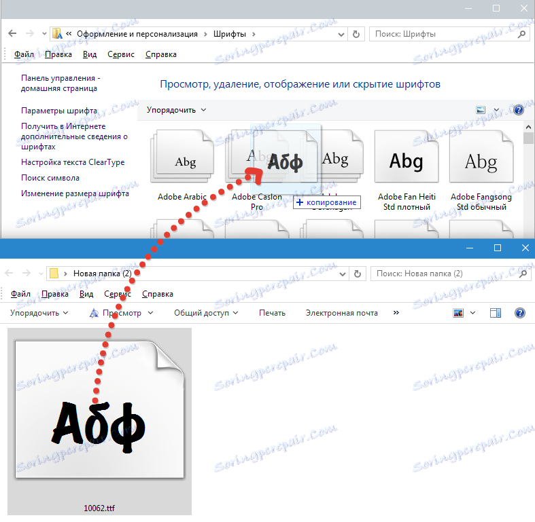Open Изменение размера шрифта link
Viewport: 535px width, 522px height.
point(75,193)
